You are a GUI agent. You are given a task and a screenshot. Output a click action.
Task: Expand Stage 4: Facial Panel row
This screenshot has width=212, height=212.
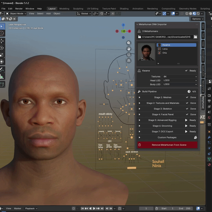(x=140, y=114)
